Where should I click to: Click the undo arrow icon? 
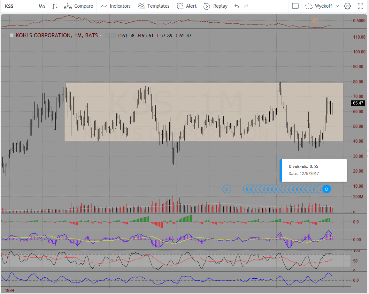point(237,6)
